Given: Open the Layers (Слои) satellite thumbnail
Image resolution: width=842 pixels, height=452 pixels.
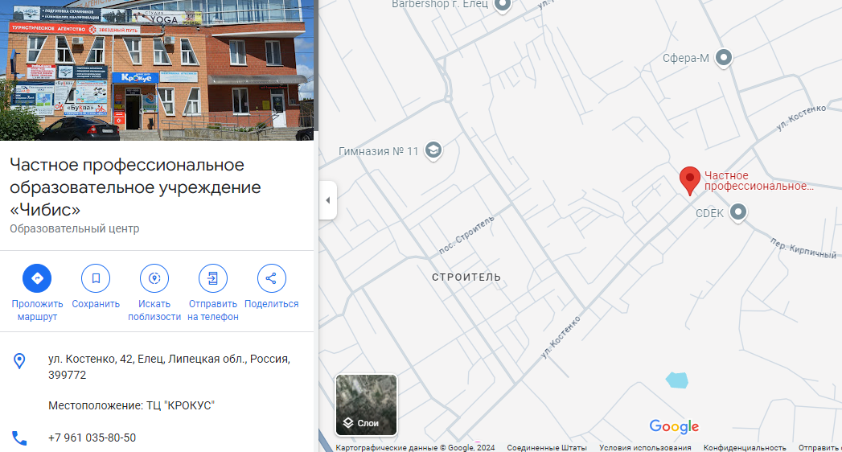Looking at the screenshot, I should click(366, 405).
